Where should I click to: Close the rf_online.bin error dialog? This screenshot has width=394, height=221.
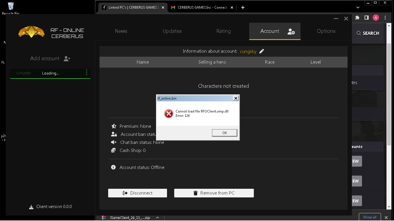(x=236, y=98)
